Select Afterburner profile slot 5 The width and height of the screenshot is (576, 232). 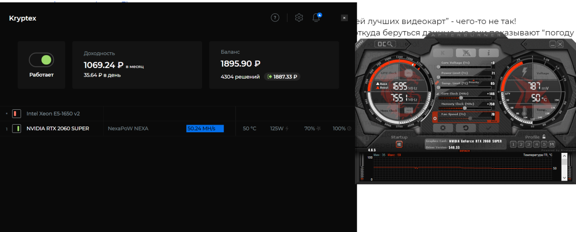tap(544, 144)
